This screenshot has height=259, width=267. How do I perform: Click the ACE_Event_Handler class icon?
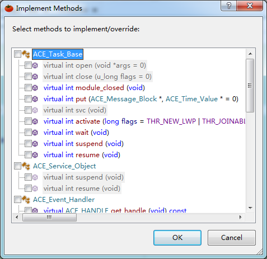click(x=26, y=200)
